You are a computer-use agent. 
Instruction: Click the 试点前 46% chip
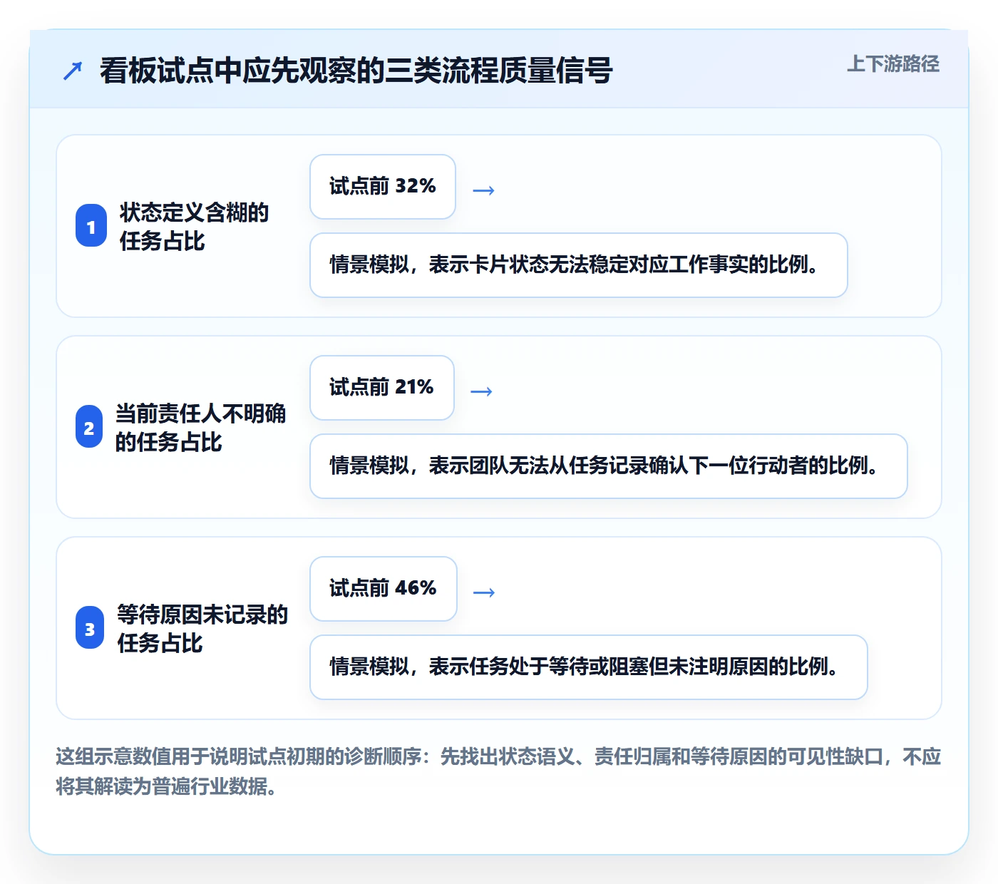pyautogui.click(x=384, y=589)
